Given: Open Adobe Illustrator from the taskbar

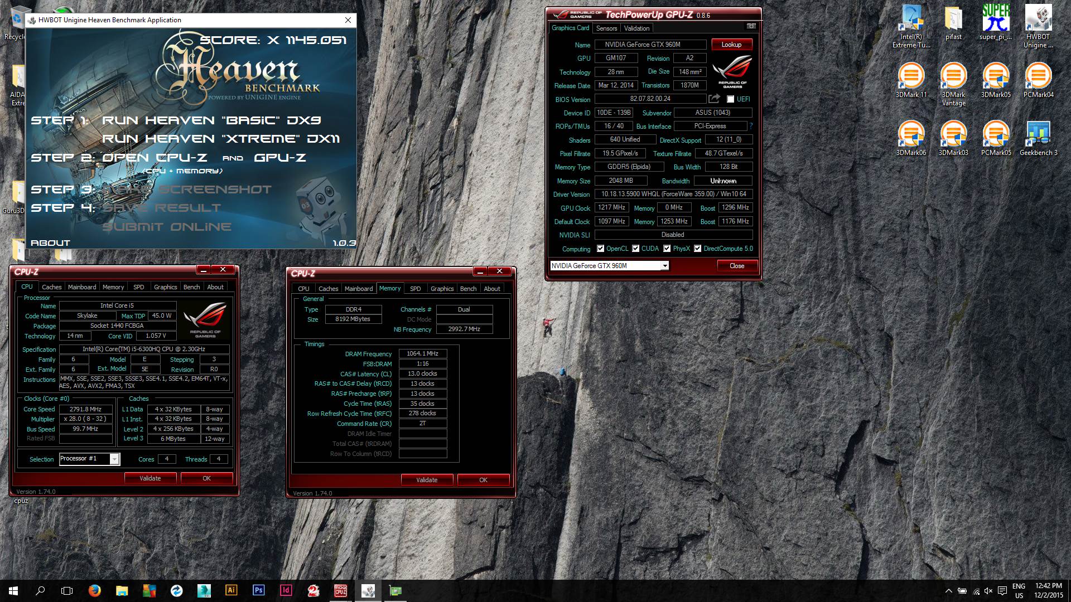Looking at the screenshot, I should click(231, 590).
